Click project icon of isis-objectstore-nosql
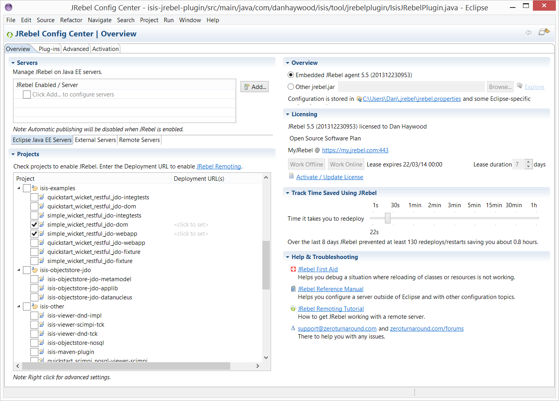This screenshot has width=559, height=401. tap(42, 342)
